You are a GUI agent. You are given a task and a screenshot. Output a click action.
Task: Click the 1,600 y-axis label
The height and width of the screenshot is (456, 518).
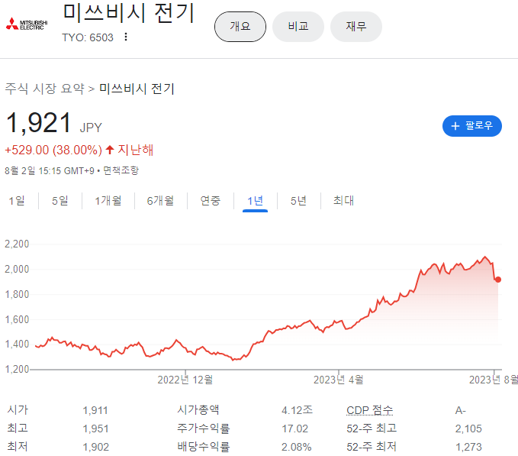17,319
